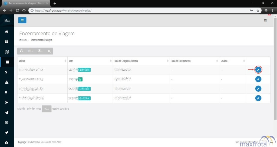Click the pencil edit button in last row
The height and width of the screenshot is (147, 277).
point(258,98)
